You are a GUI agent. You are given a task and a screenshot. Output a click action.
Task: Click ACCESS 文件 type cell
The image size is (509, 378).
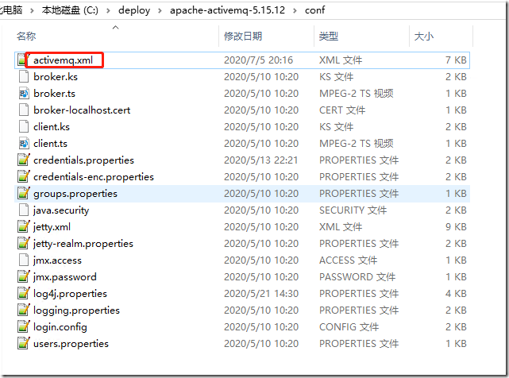[348, 260]
